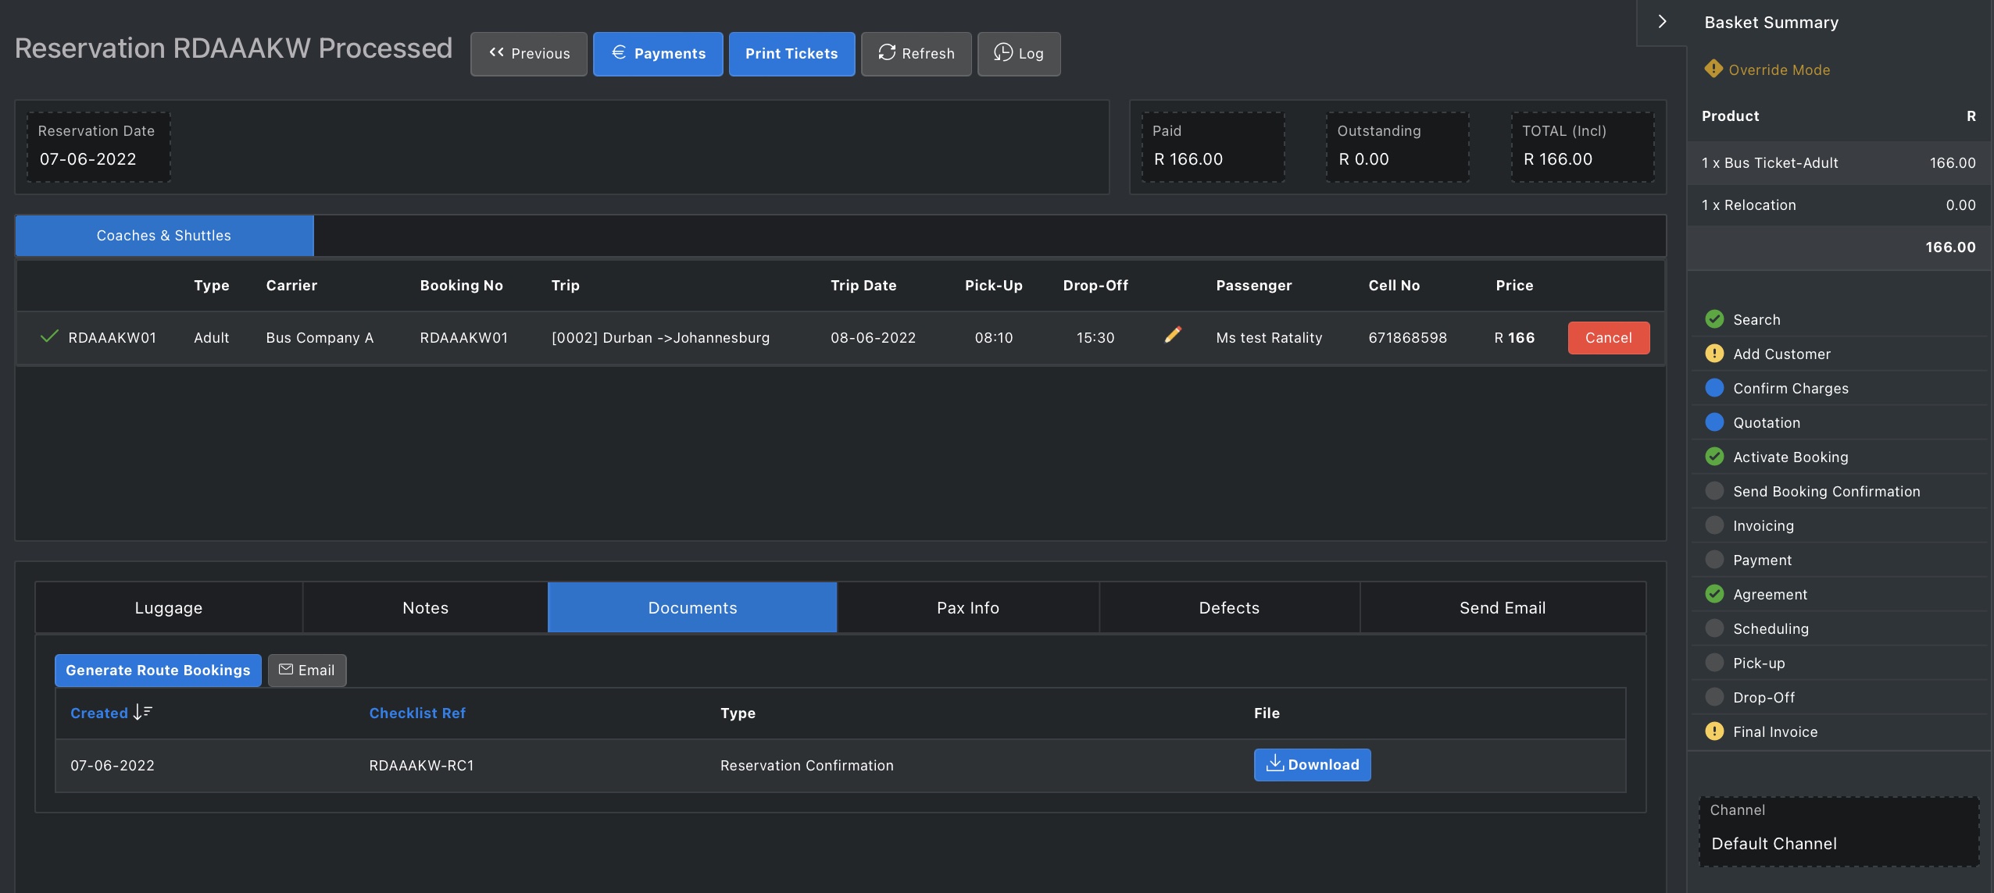The width and height of the screenshot is (1994, 893).
Task: Download the Reservation Confirmation file
Action: click(1312, 765)
